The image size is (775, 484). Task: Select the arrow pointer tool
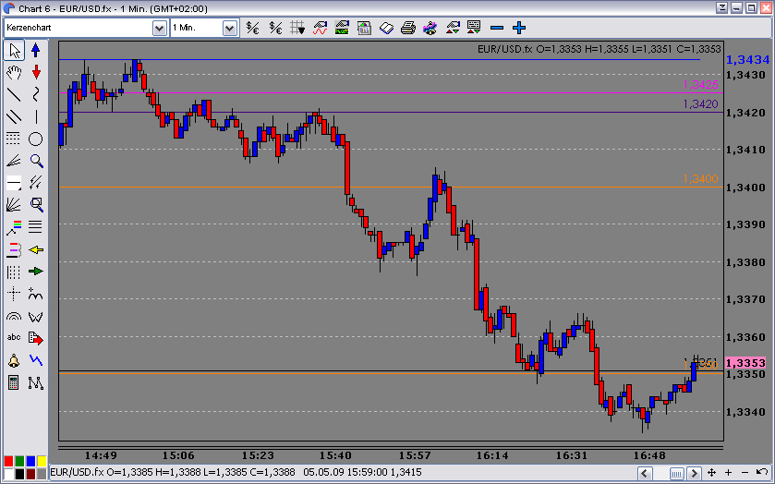click(15, 51)
